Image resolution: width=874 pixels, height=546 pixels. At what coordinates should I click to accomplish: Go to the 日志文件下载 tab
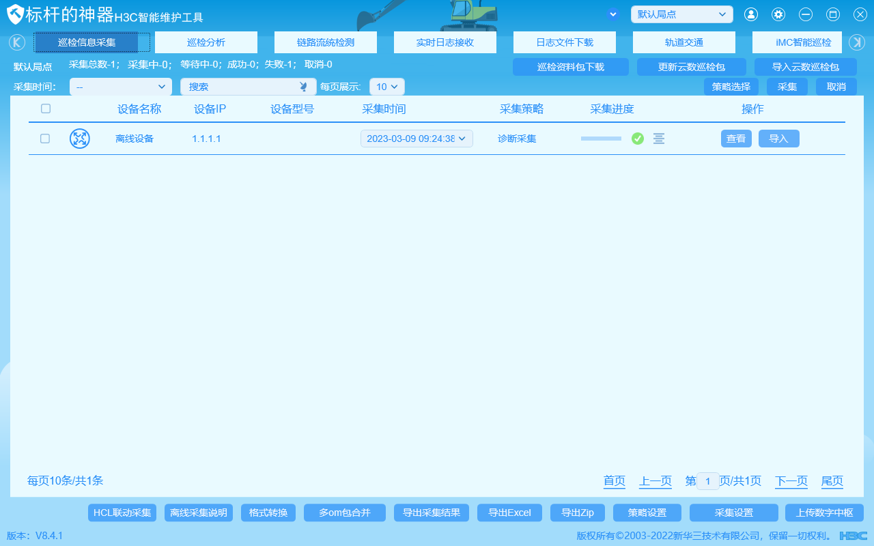pyautogui.click(x=565, y=42)
